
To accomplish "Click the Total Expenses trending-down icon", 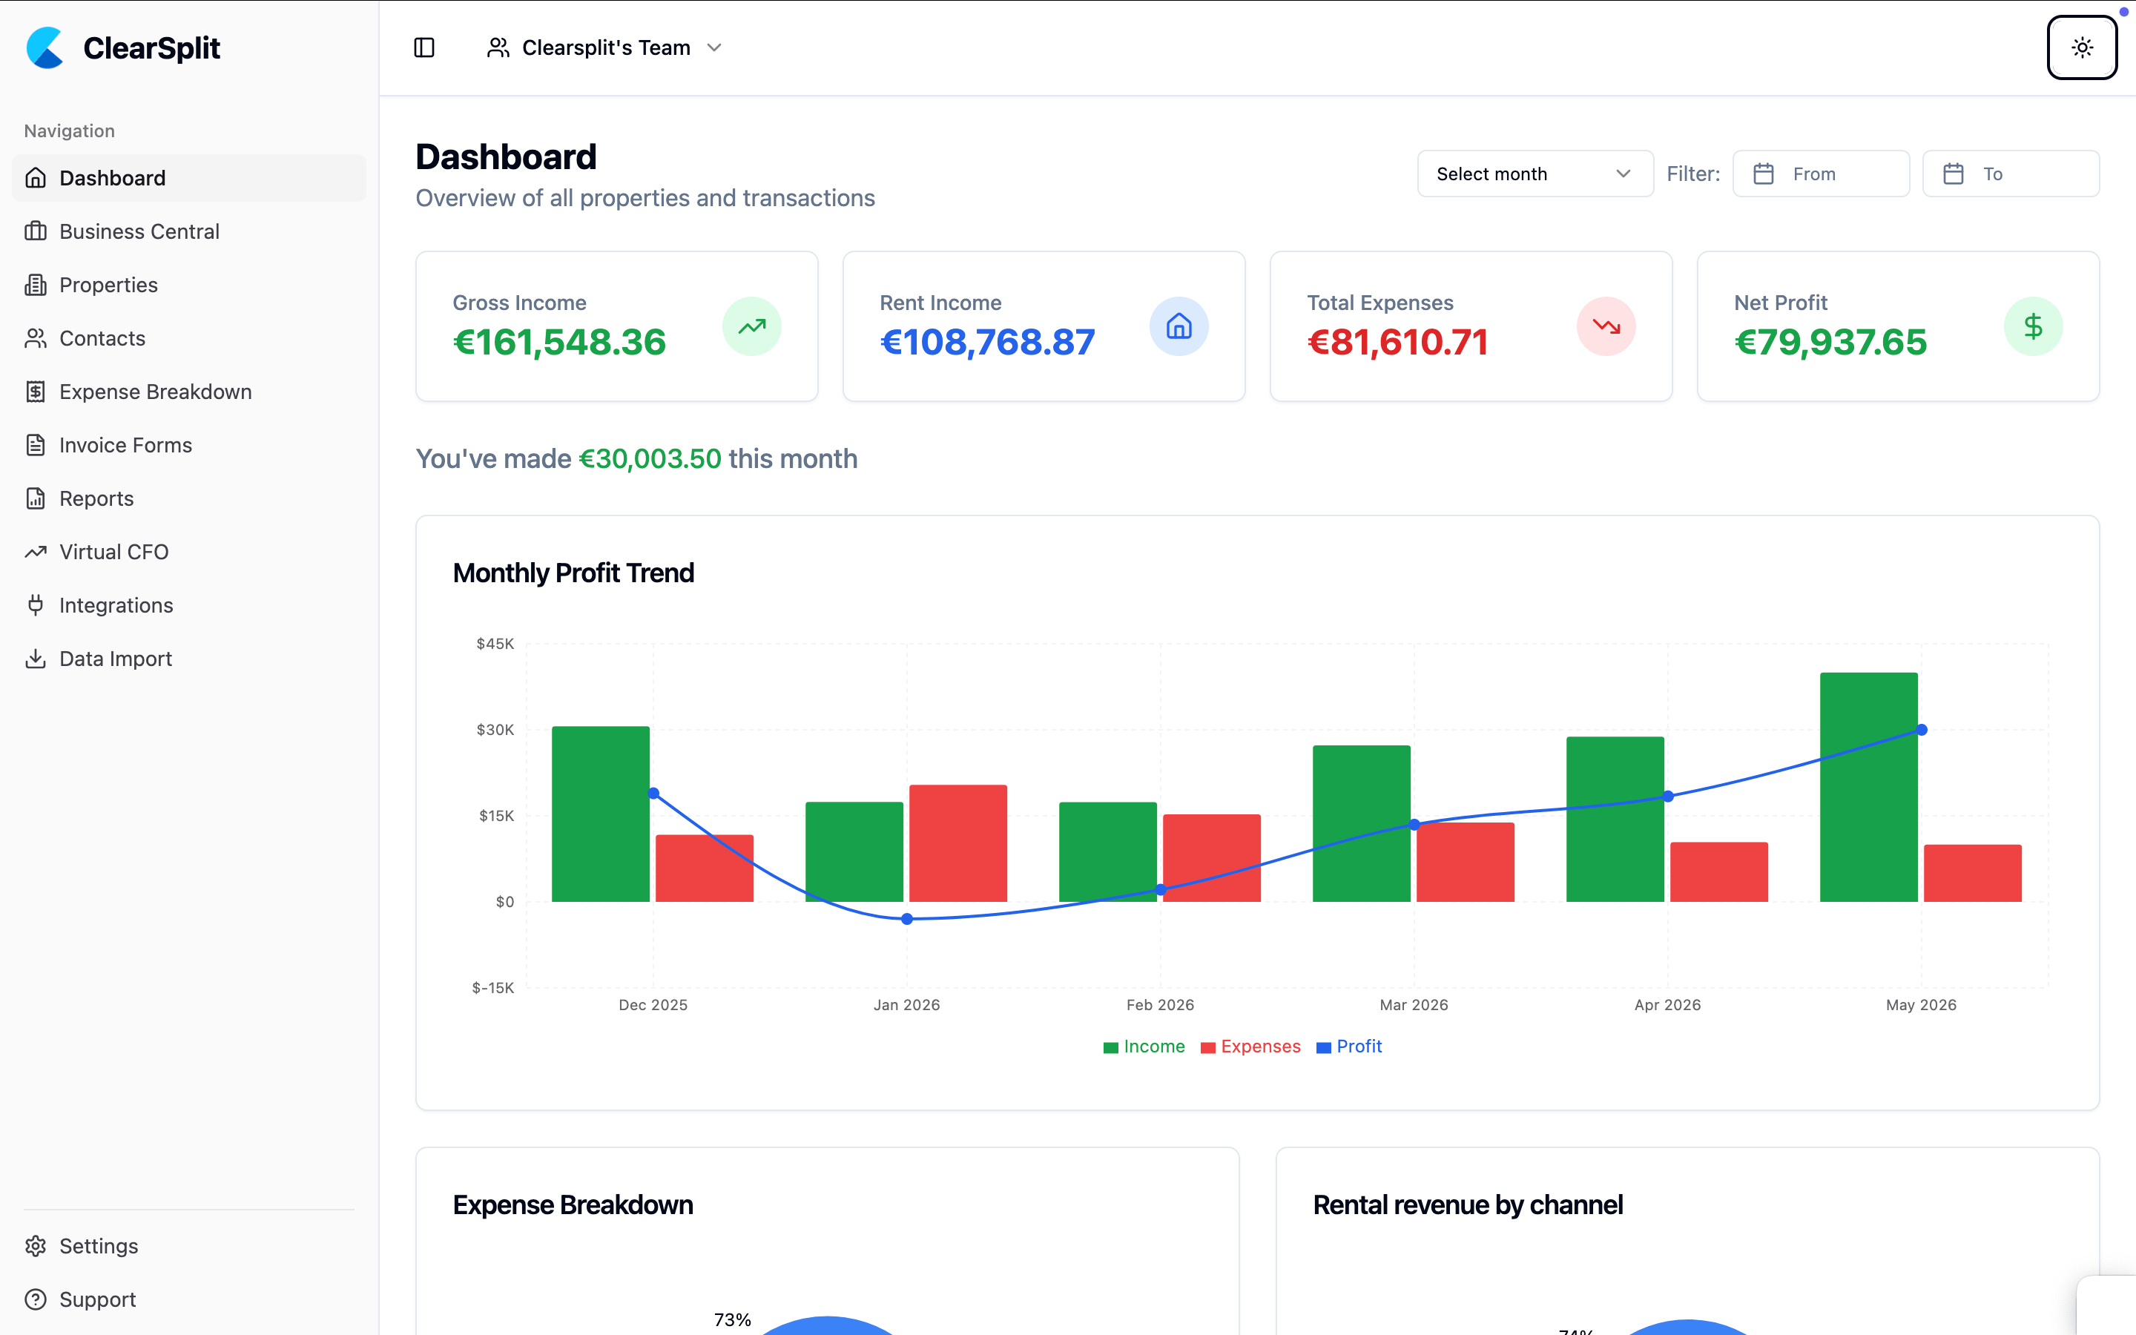I will click(1606, 326).
